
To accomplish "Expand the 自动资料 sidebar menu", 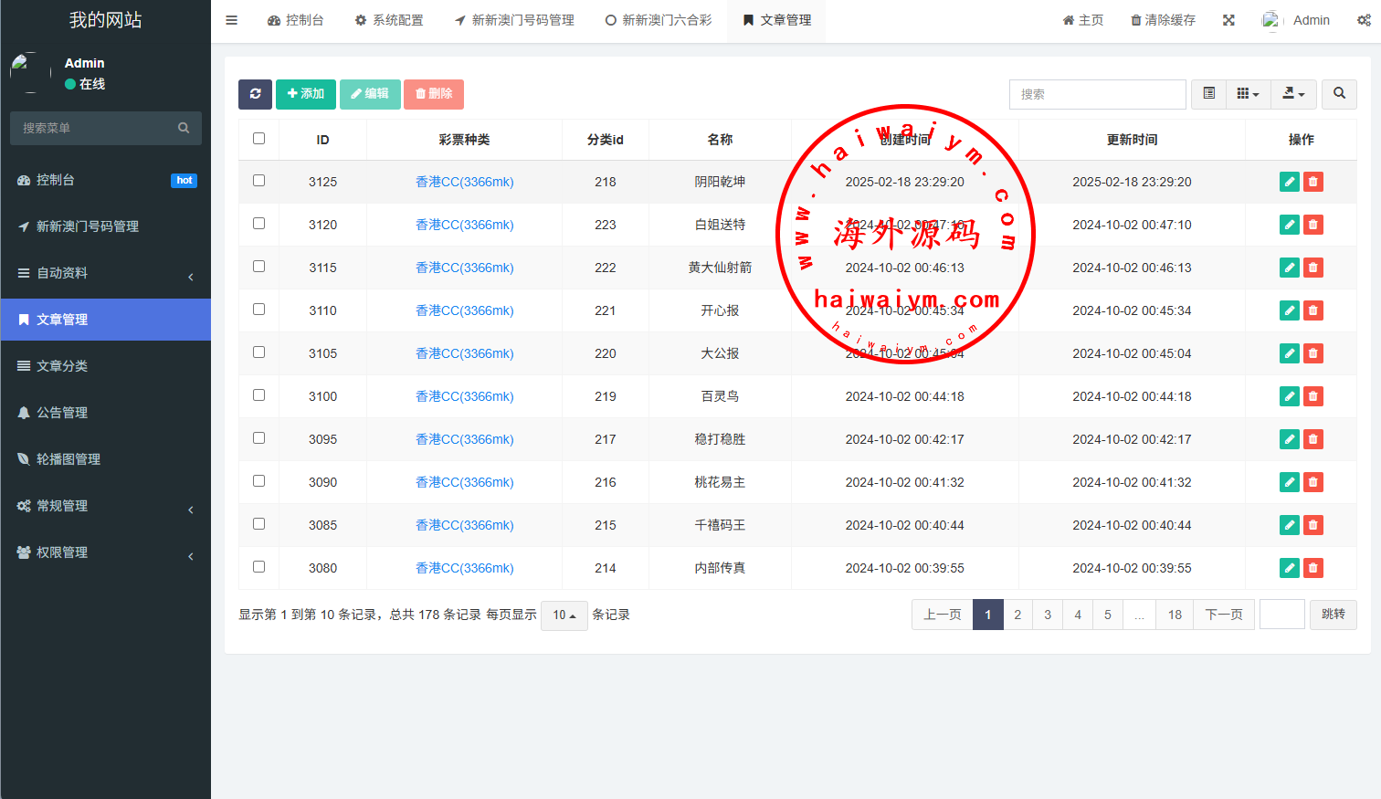I will [x=105, y=273].
